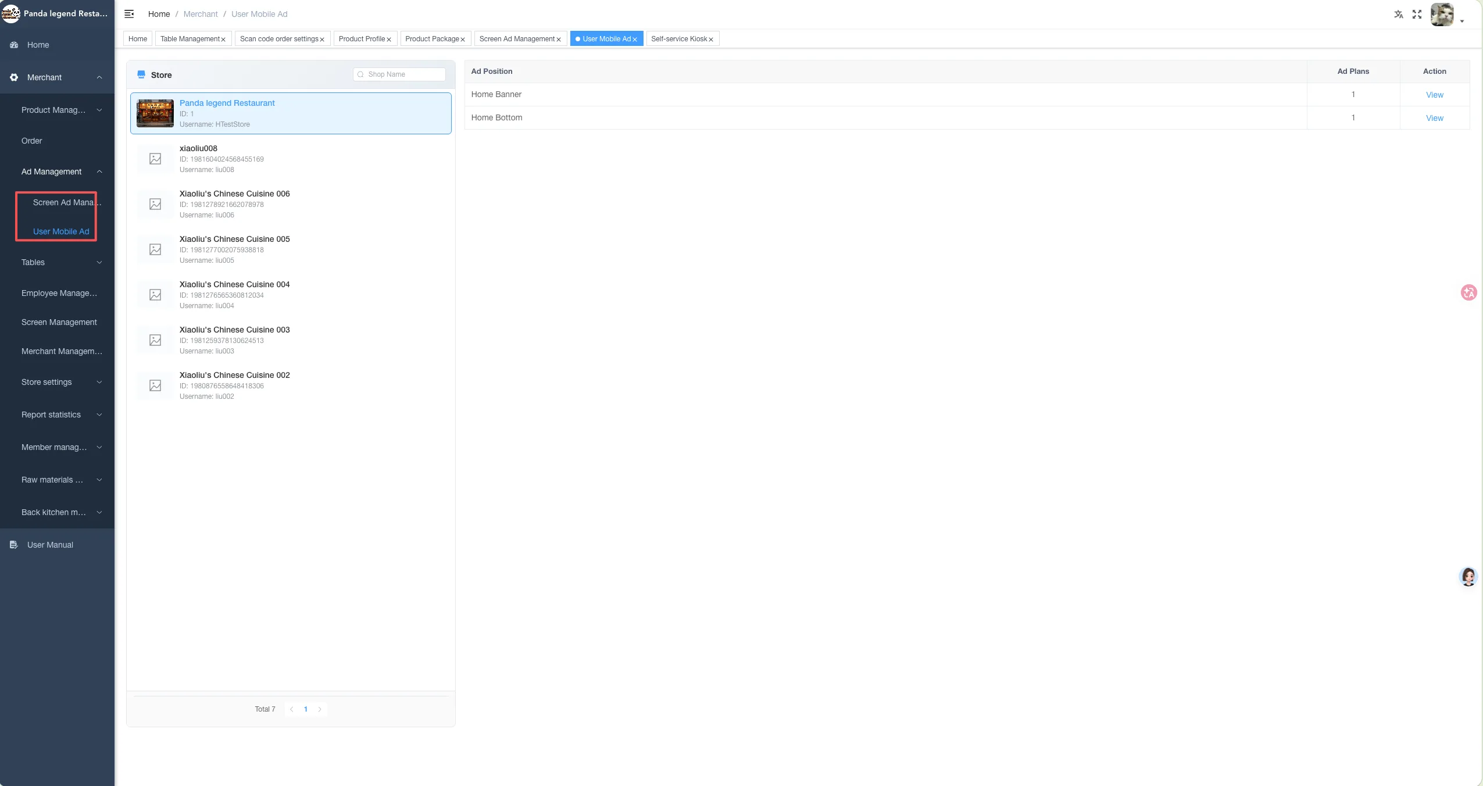Viewport: 1483px width, 786px height.
Task: Collapse the sidebar with the hamburger icon
Action: pos(129,14)
